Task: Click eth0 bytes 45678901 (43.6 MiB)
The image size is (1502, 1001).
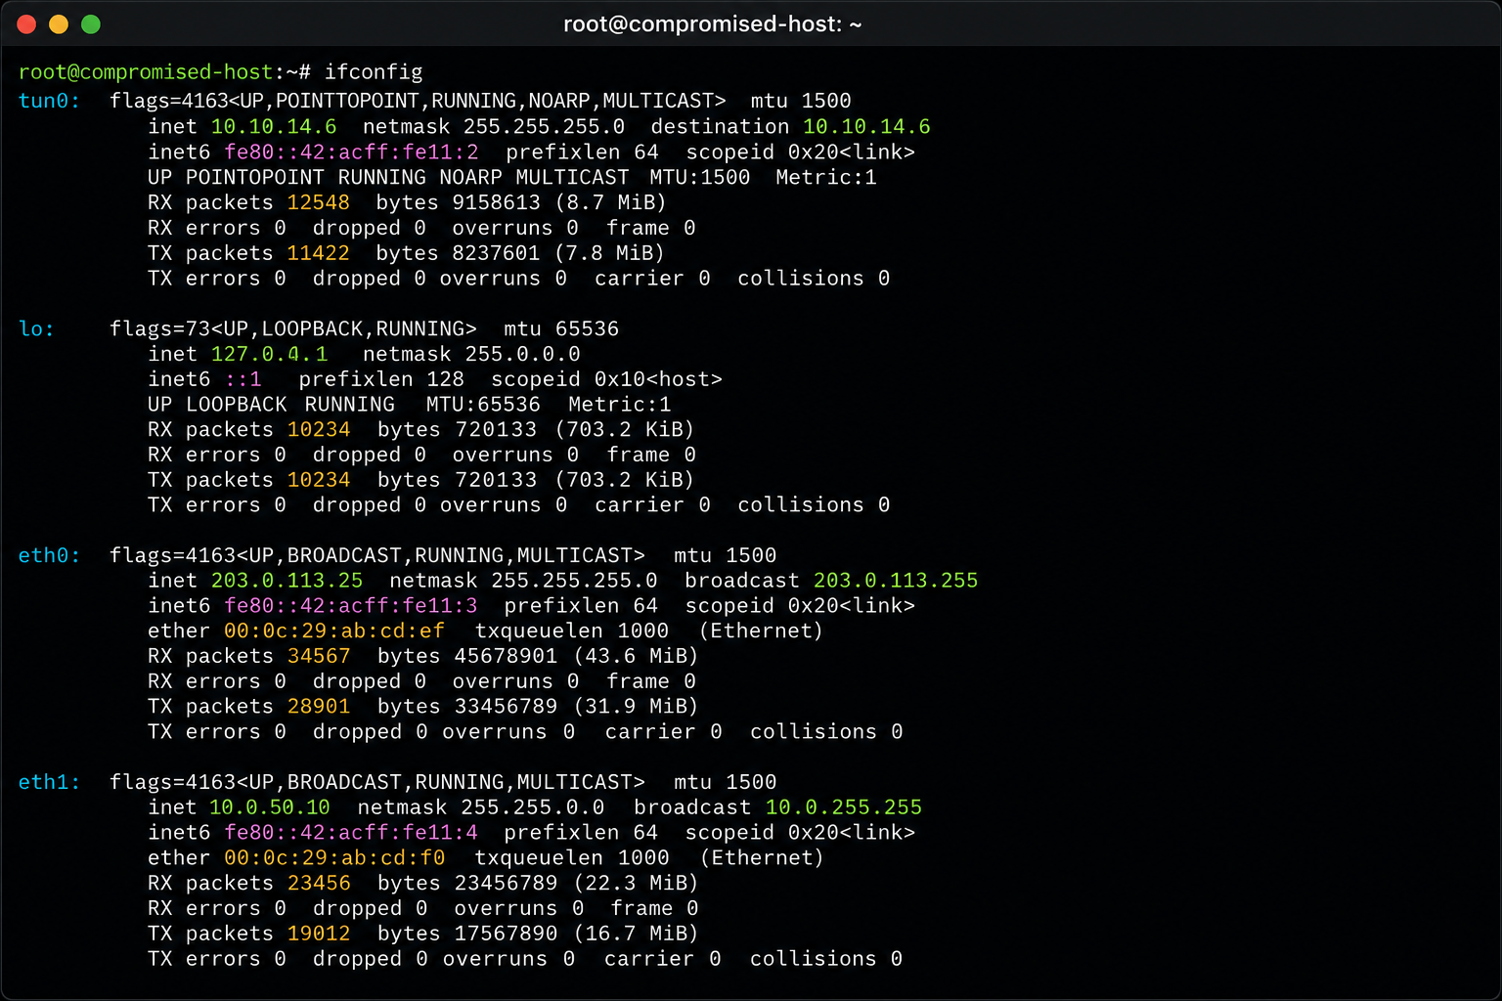Action: [x=538, y=656]
